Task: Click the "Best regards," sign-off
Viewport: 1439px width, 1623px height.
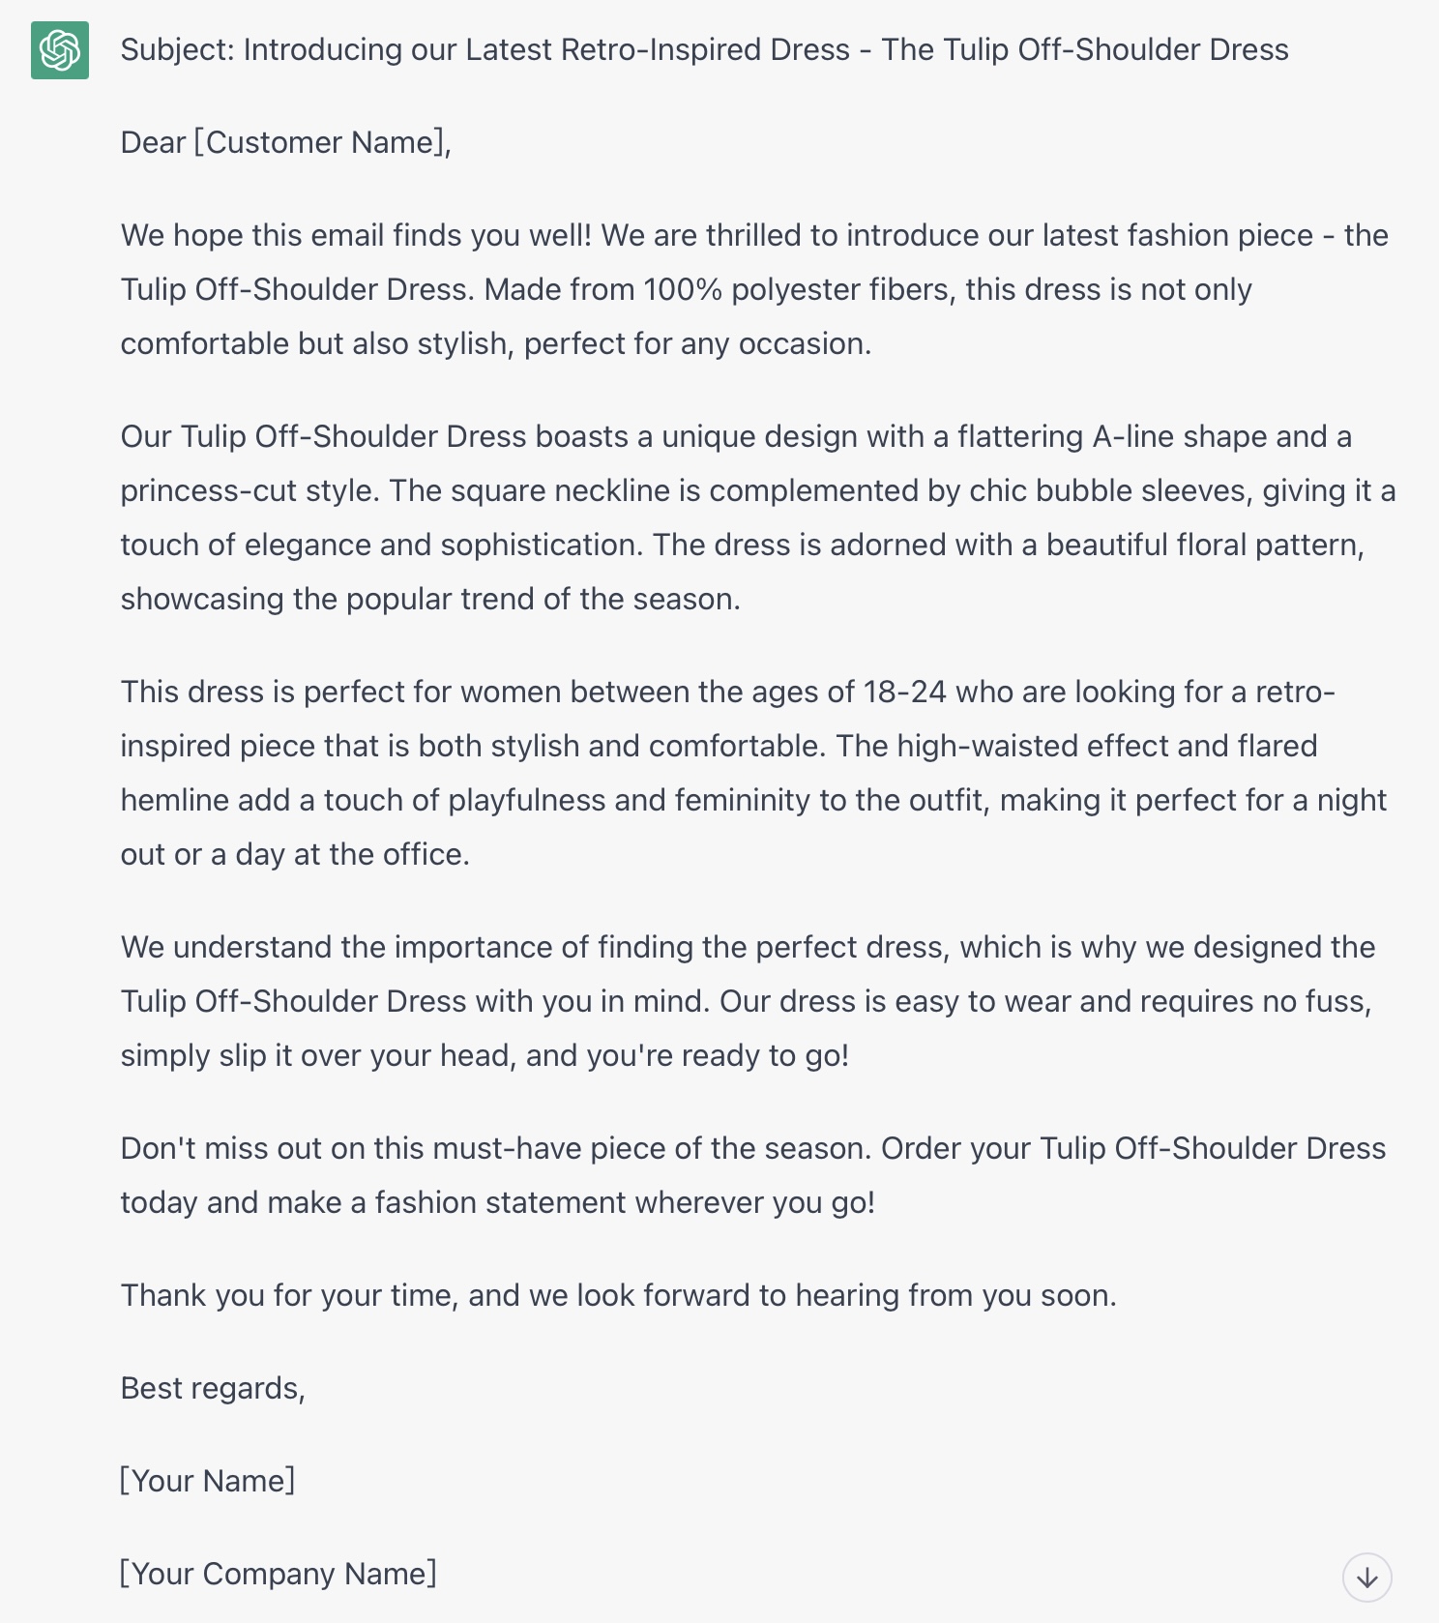Action: 213,1389
